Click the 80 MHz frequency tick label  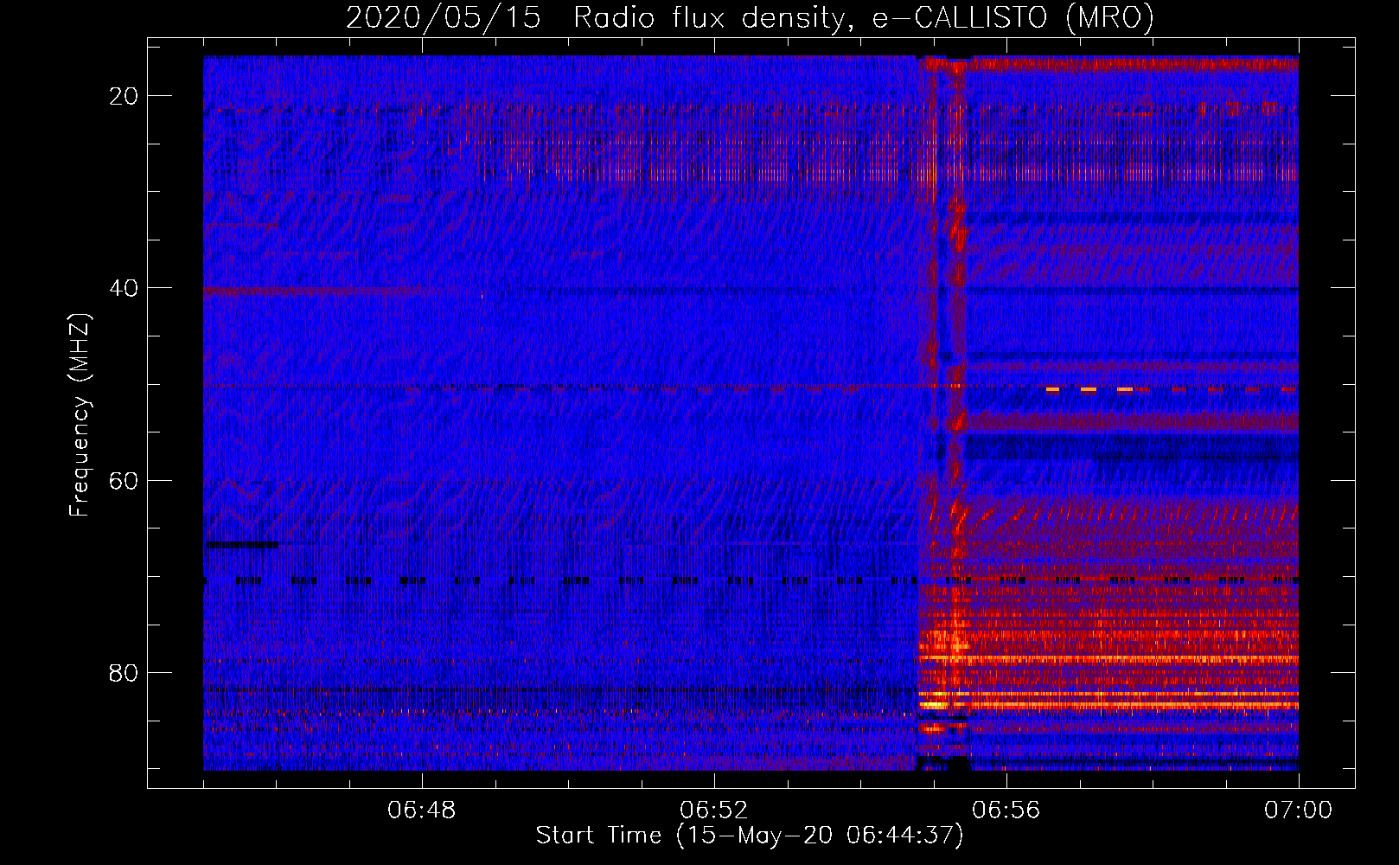[124, 672]
